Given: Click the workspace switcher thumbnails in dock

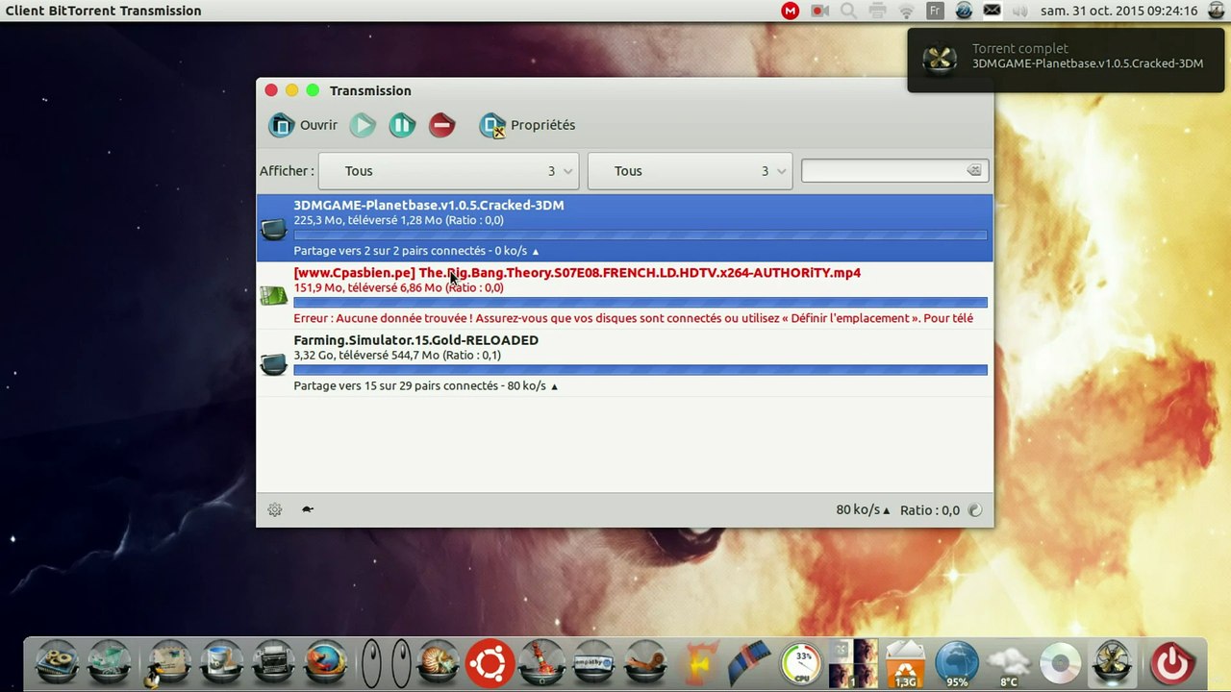Looking at the screenshot, I should pyautogui.click(x=853, y=663).
